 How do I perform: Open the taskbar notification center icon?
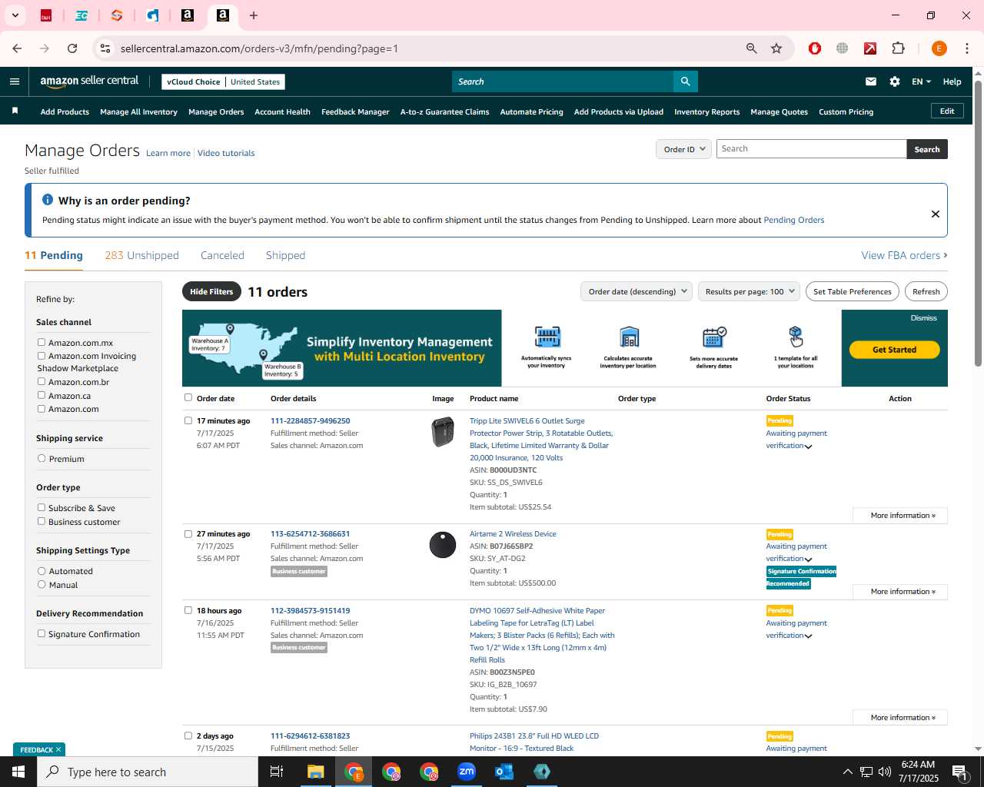959,772
